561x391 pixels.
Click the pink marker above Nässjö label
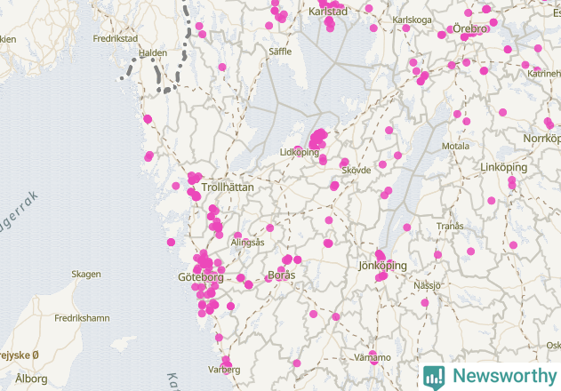[x=437, y=255]
